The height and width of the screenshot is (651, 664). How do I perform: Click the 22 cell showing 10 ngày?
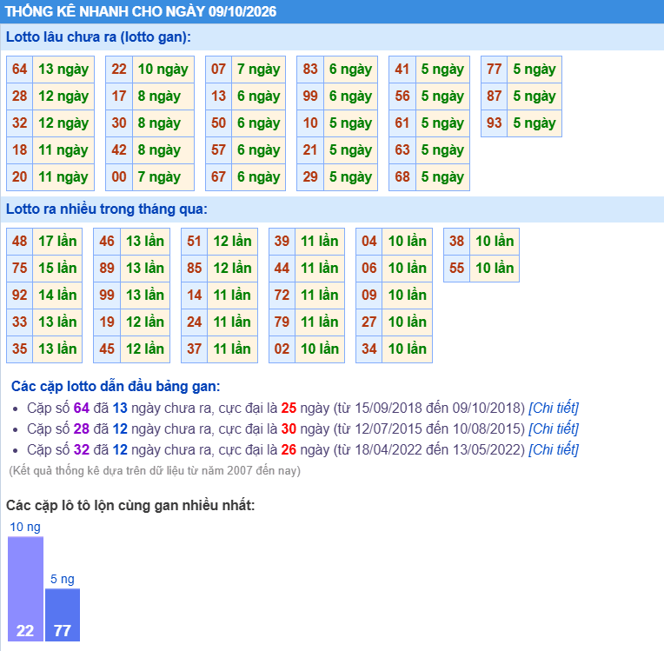coord(119,69)
